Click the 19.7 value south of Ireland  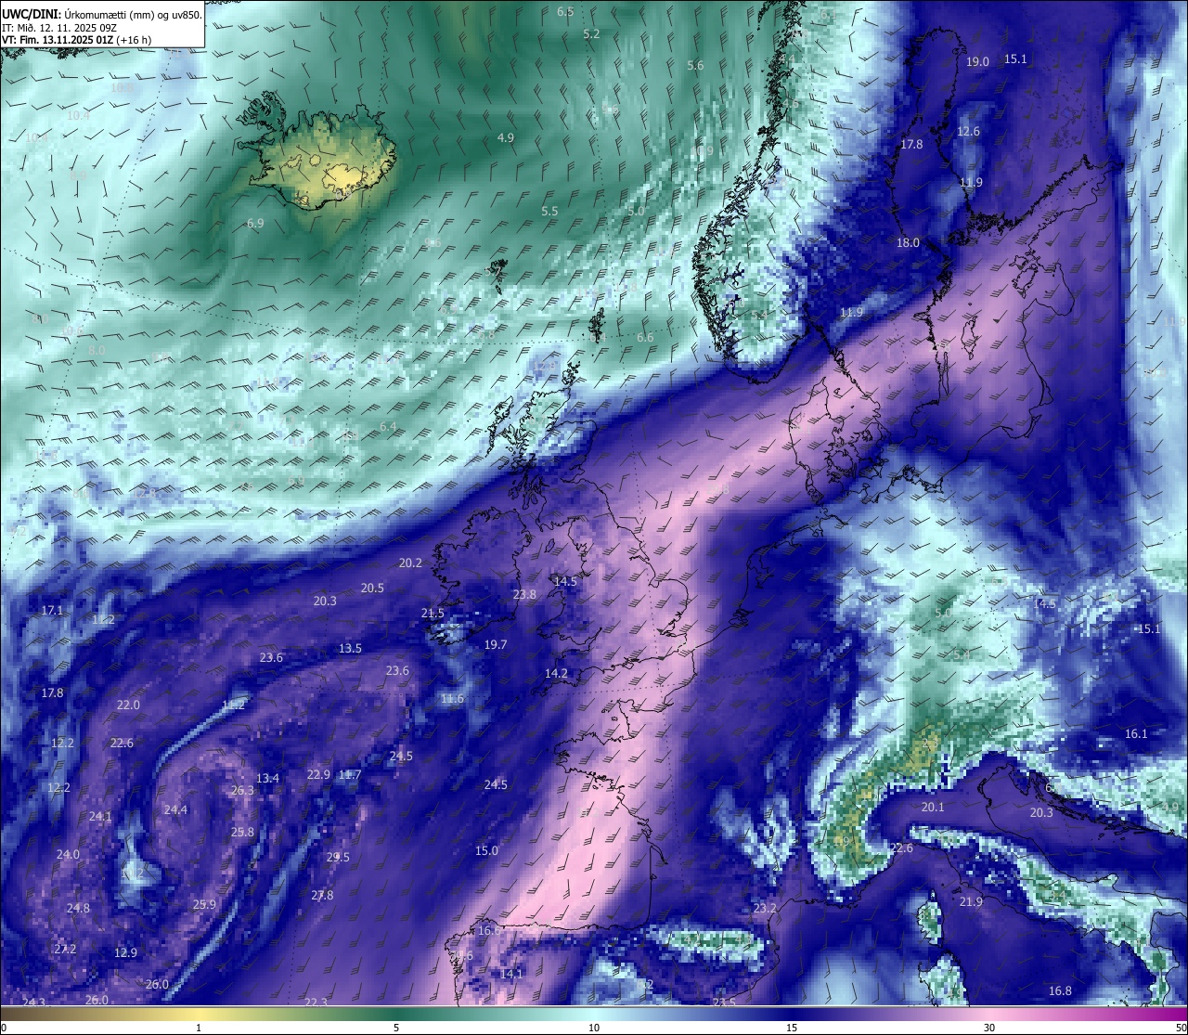496,644
